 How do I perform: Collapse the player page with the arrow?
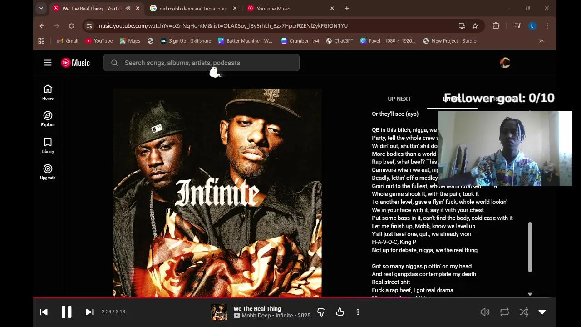click(542, 312)
